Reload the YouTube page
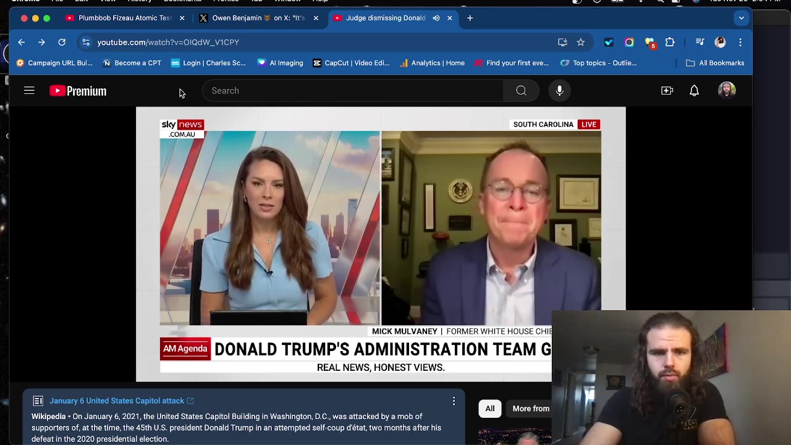 (x=62, y=42)
